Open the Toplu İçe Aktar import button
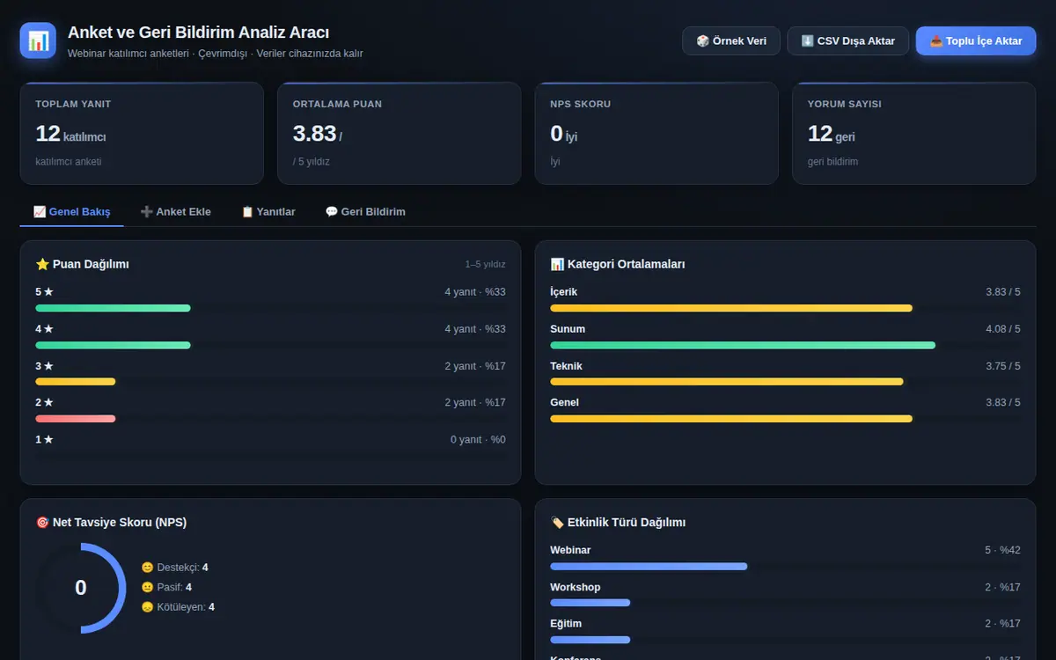Viewport: 1056px width, 660px height. coord(976,40)
